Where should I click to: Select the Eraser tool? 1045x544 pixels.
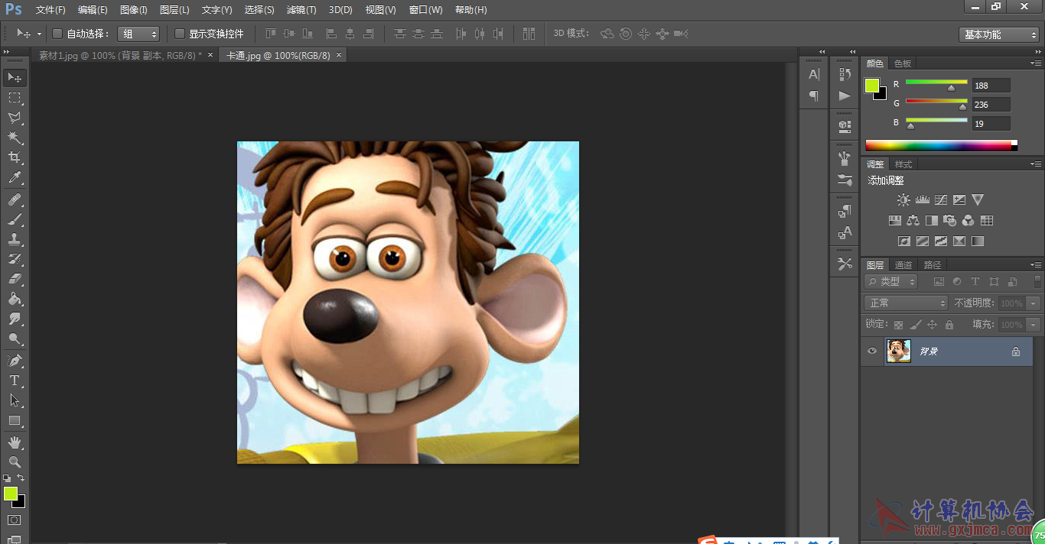point(15,279)
